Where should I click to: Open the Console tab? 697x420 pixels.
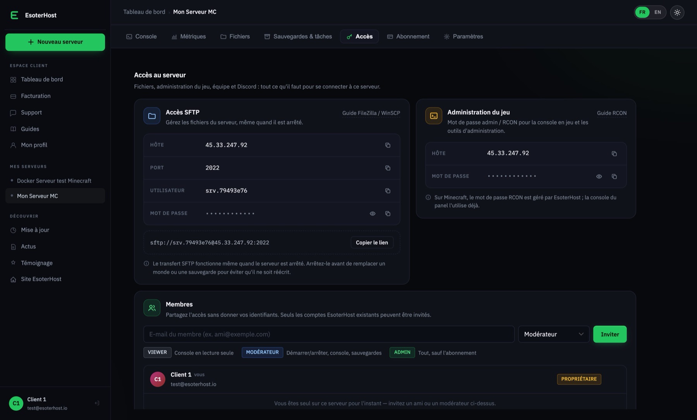[141, 36]
